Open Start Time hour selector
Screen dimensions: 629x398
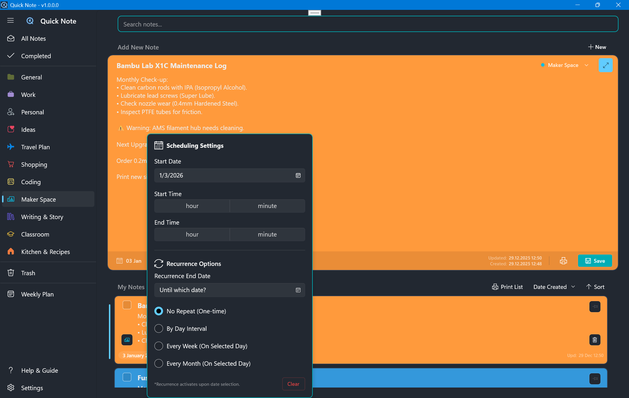coord(192,206)
